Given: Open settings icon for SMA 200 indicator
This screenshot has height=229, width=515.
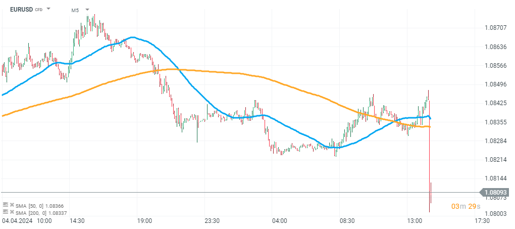Looking at the screenshot, I should pos(6,213).
